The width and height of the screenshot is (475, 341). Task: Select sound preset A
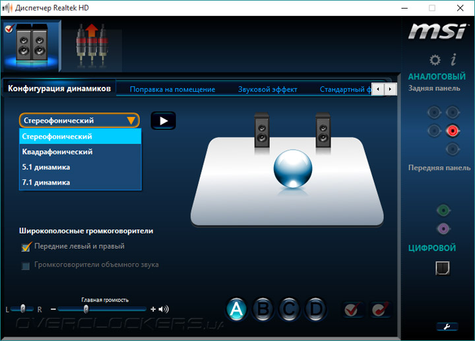click(236, 309)
